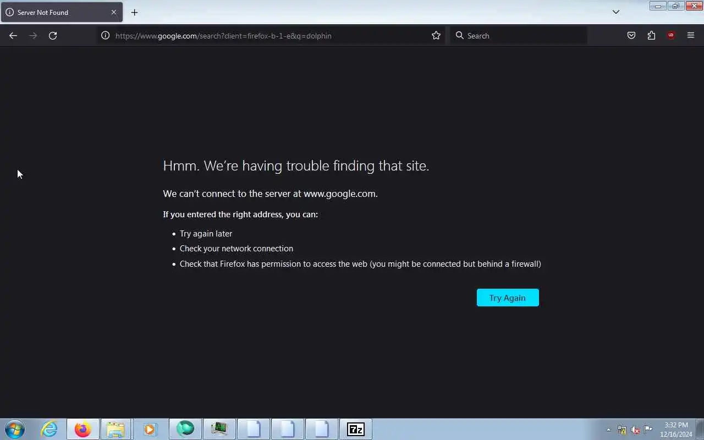Minimize the Firefox window
704x440 pixels.
click(658, 6)
